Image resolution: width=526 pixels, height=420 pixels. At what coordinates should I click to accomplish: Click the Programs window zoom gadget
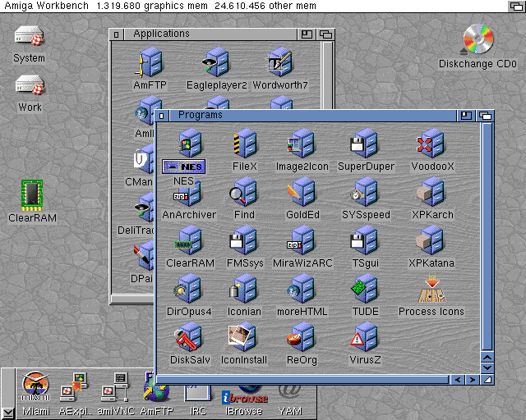click(x=466, y=116)
